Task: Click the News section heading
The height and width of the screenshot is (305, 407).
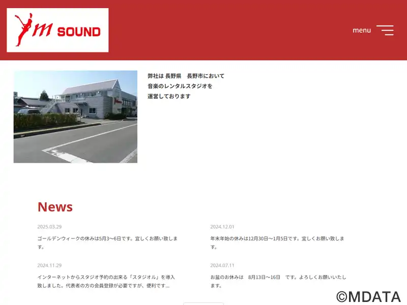Action: pos(55,207)
